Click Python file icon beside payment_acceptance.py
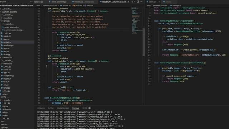 pyautogui.click(x=3, y=30)
